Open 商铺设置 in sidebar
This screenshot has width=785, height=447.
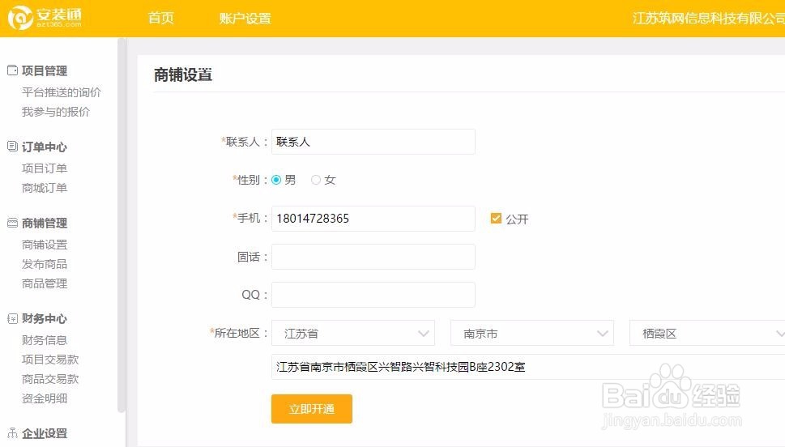point(44,245)
